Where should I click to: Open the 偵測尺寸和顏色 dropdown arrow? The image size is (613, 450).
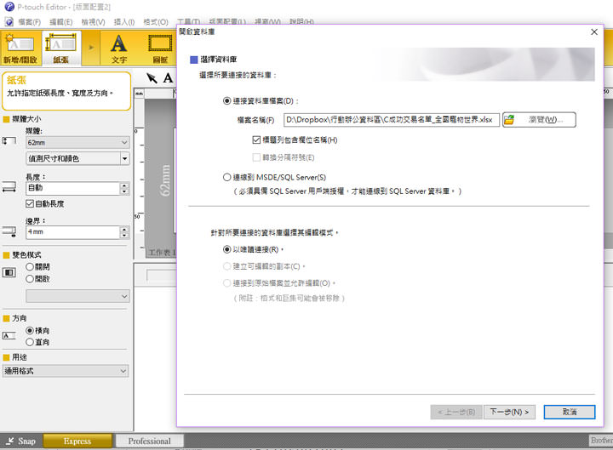(x=124, y=158)
